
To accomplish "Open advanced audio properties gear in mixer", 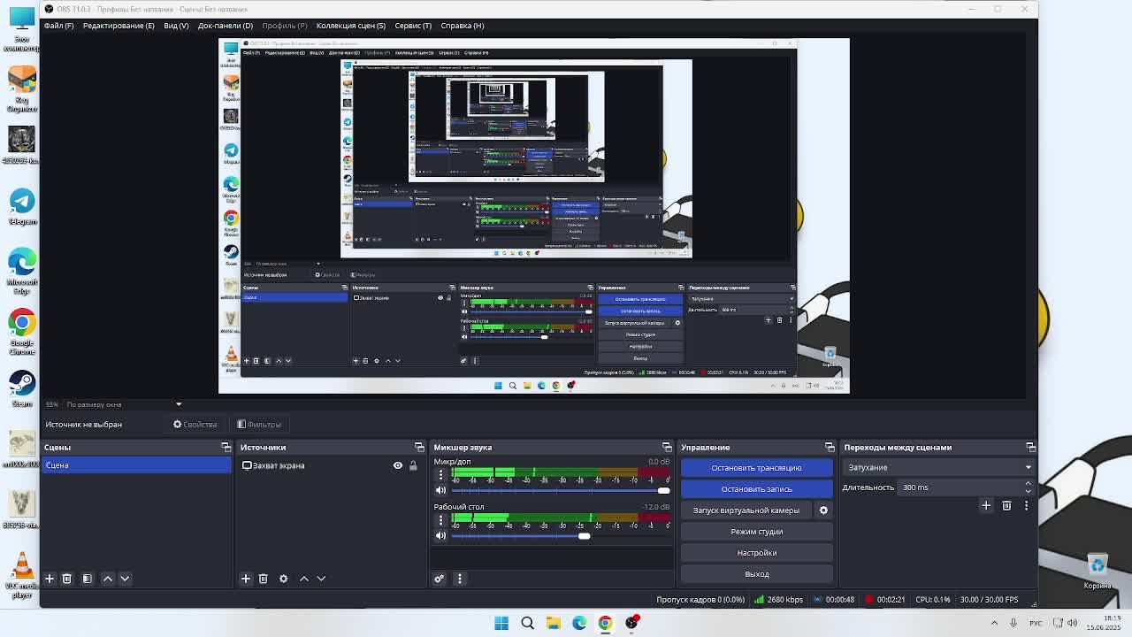I will click(439, 579).
